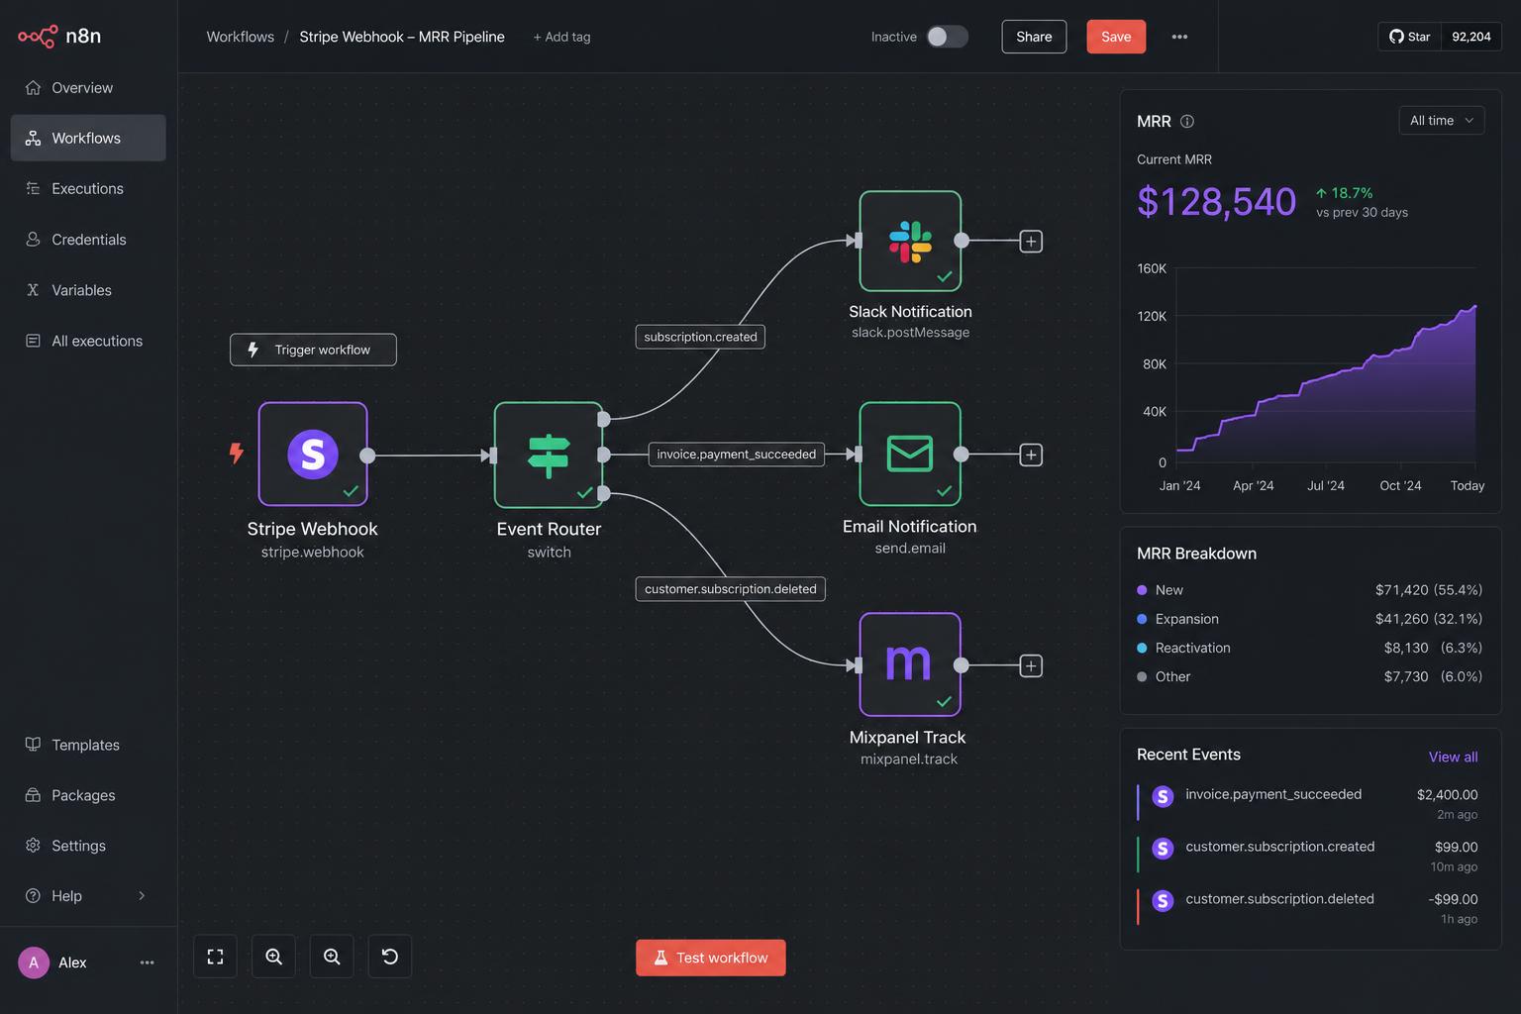Open Packages in sidebar

point(88,795)
